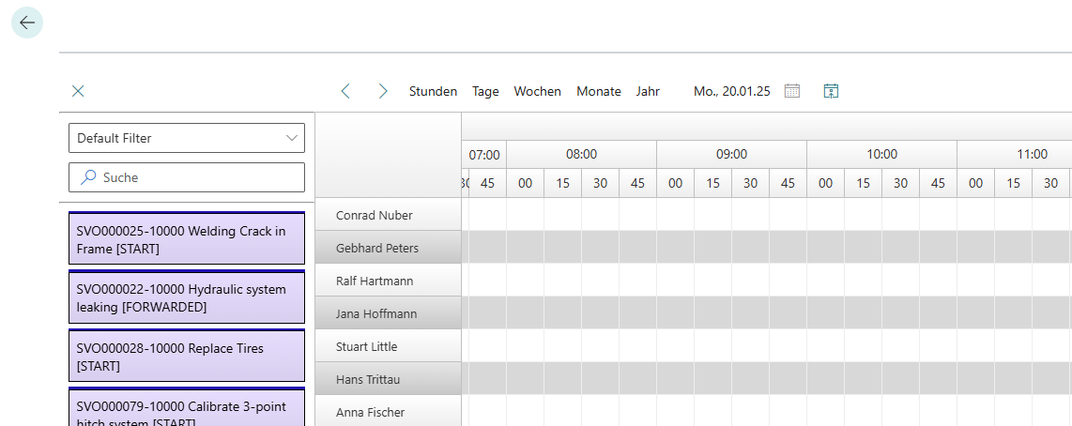Click the 07:00 hour header

484,155
